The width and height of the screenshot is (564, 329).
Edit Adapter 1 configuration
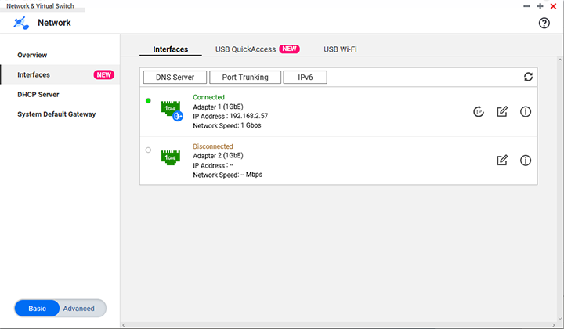(x=502, y=112)
